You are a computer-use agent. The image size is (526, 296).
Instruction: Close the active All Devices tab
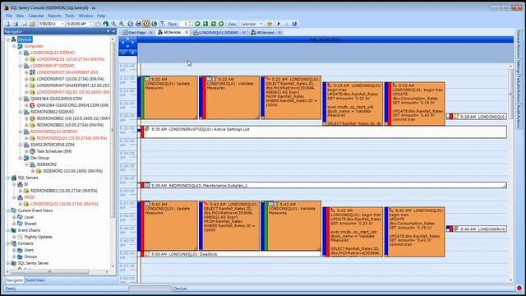[x=187, y=32]
